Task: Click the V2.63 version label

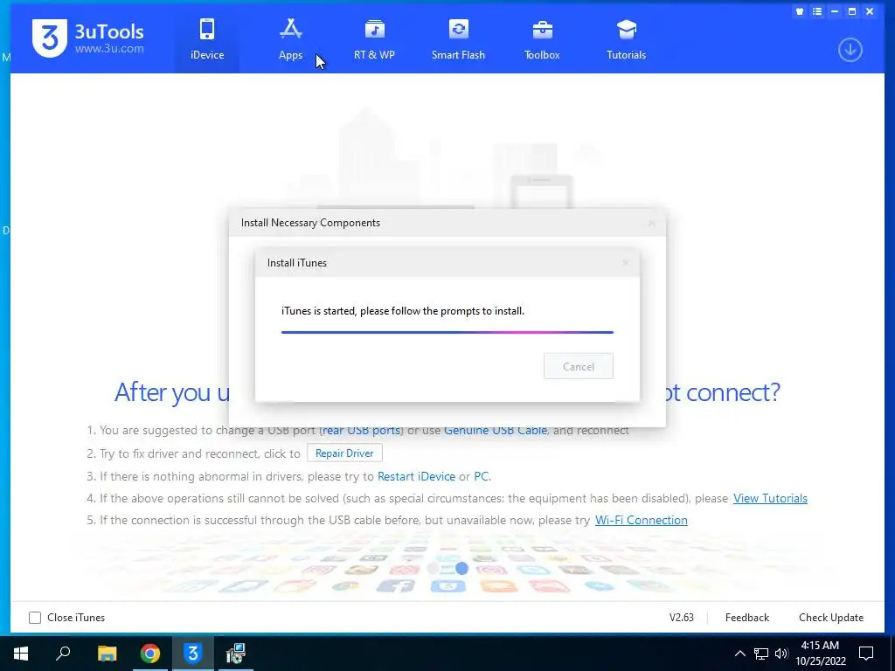Action: click(682, 618)
